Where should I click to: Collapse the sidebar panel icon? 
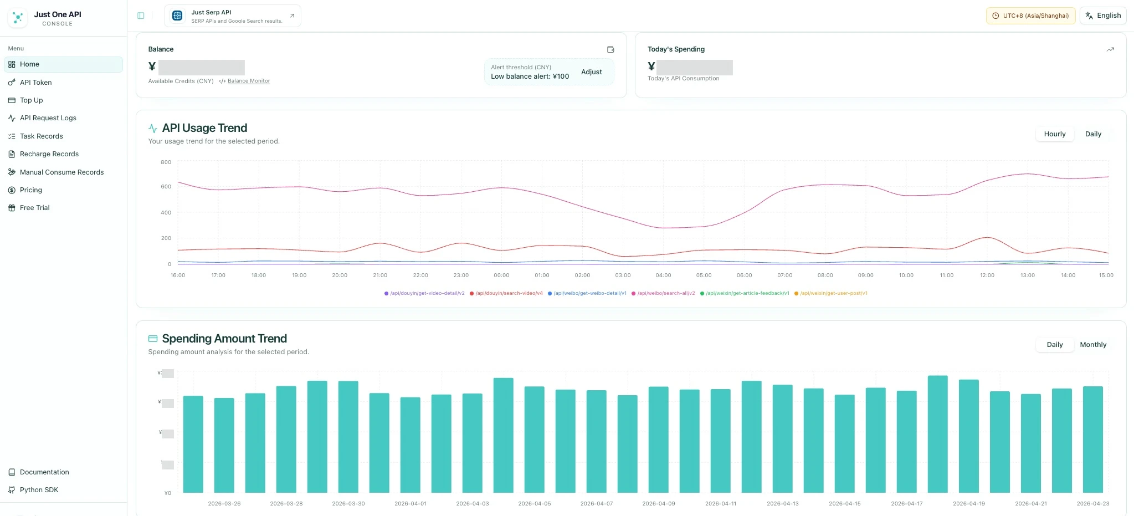click(x=141, y=16)
